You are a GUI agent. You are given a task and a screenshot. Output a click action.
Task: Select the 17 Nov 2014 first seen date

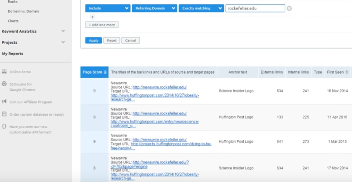coord(338,168)
